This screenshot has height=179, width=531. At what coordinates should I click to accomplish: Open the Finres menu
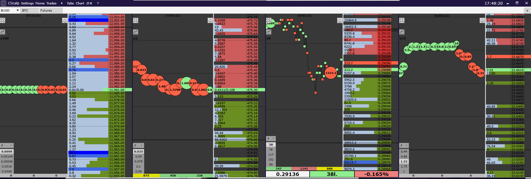coord(40,3)
